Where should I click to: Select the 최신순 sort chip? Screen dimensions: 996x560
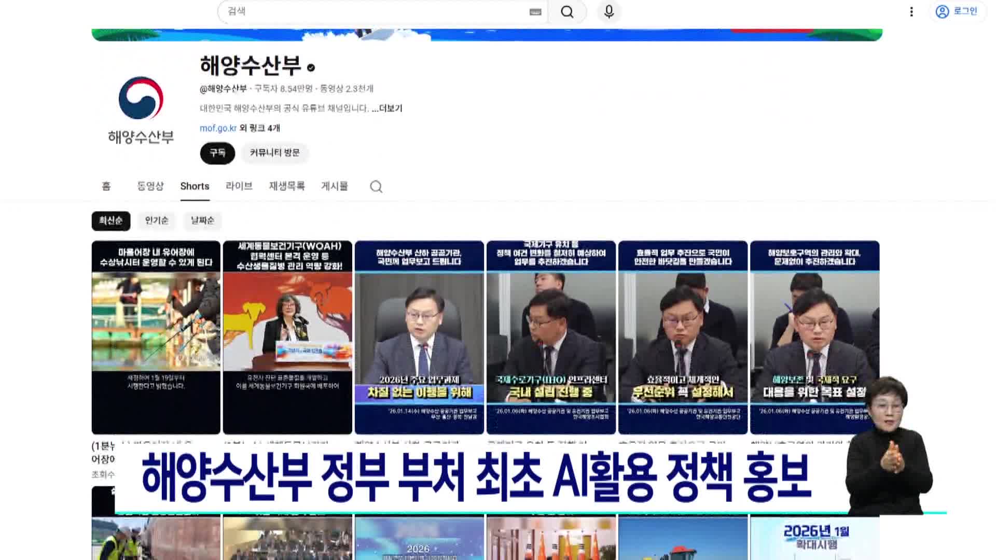tap(111, 221)
